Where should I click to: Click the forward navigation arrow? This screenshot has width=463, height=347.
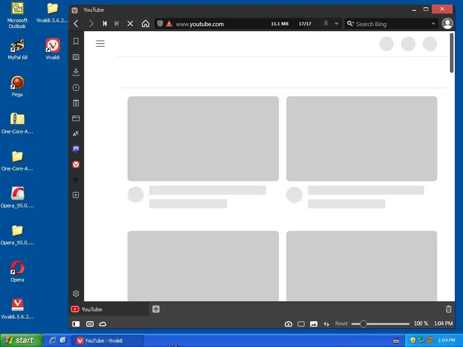tap(91, 24)
